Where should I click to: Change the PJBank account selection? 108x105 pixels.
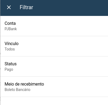[x=11, y=29]
